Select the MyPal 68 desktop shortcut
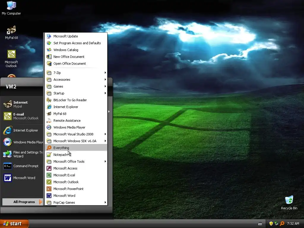Viewport: 304px width, 228px height. [12, 33]
